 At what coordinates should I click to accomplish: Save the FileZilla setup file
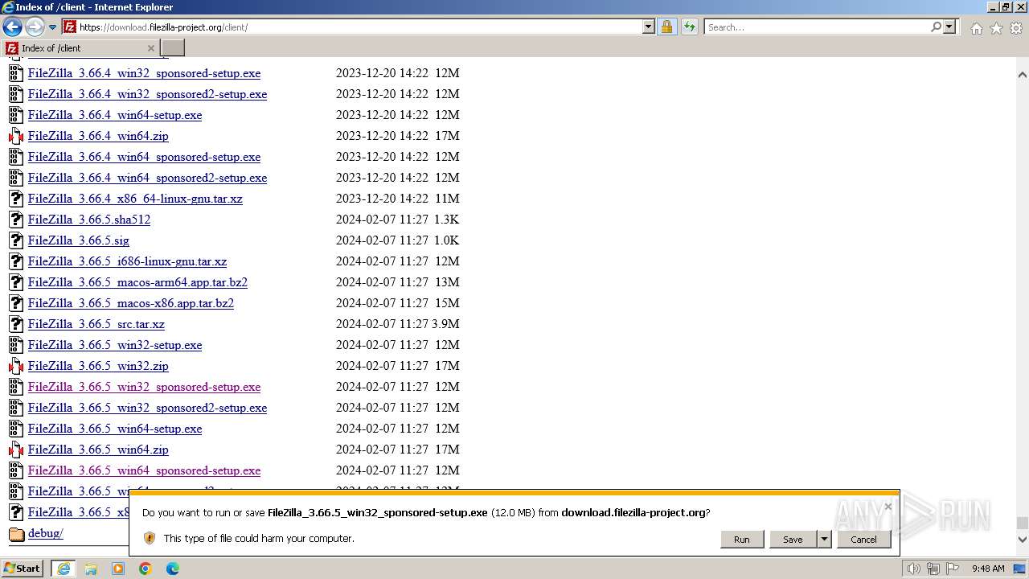(793, 539)
